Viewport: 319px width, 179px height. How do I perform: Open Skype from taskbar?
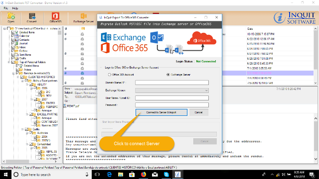click(166, 175)
